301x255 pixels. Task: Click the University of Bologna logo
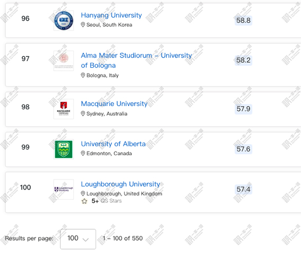click(63, 61)
